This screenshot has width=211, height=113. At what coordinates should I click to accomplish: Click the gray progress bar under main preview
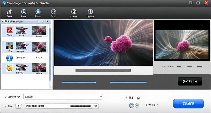pyautogui.click(x=103, y=71)
